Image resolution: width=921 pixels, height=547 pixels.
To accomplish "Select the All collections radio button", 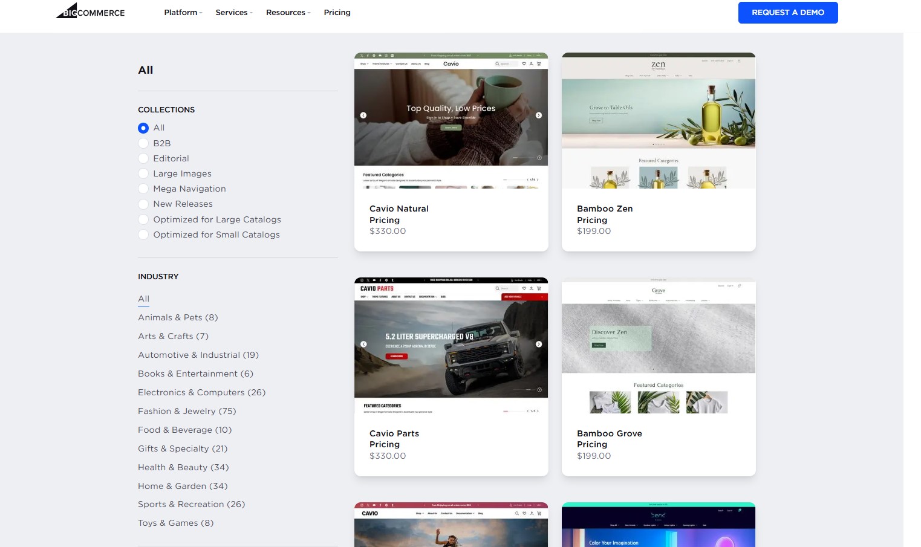I will click(x=143, y=128).
